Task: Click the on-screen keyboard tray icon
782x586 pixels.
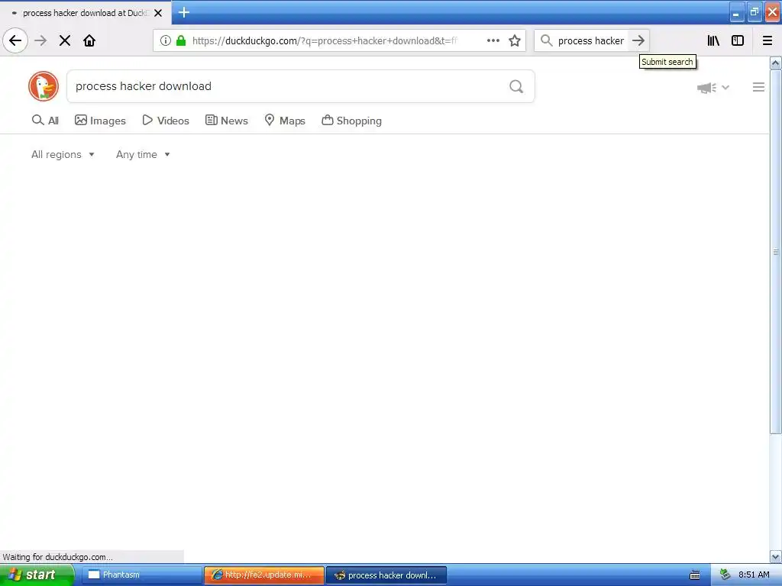Action: click(694, 575)
